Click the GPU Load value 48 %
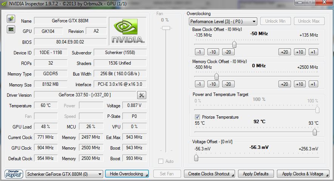The image size is (334, 181). click(x=46, y=126)
